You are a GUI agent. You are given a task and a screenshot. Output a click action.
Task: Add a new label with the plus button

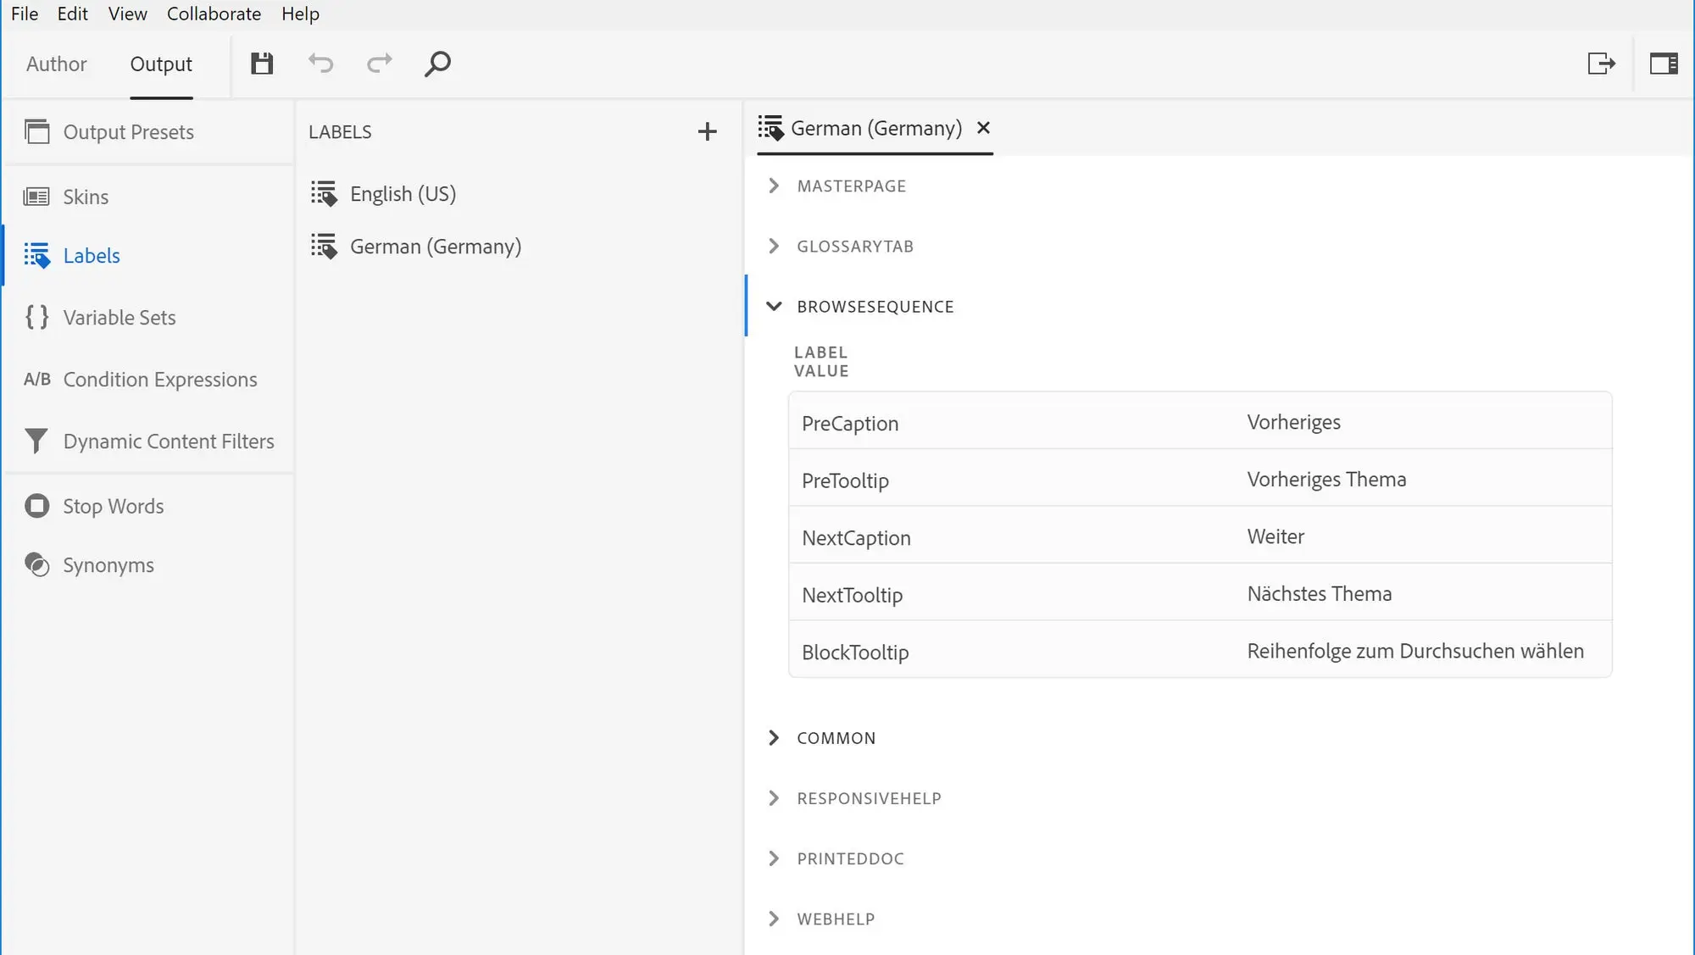[708, 131]
